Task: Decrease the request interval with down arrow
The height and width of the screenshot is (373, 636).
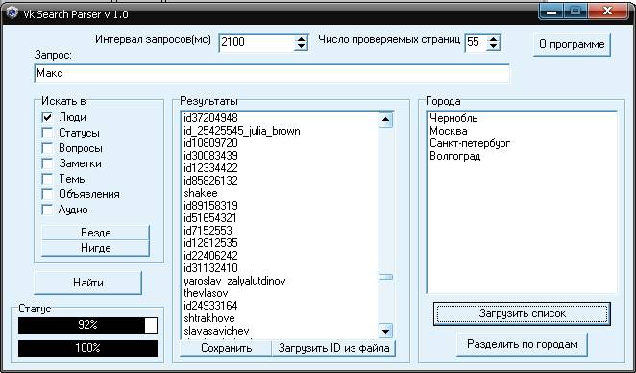Action: [301, 46]
